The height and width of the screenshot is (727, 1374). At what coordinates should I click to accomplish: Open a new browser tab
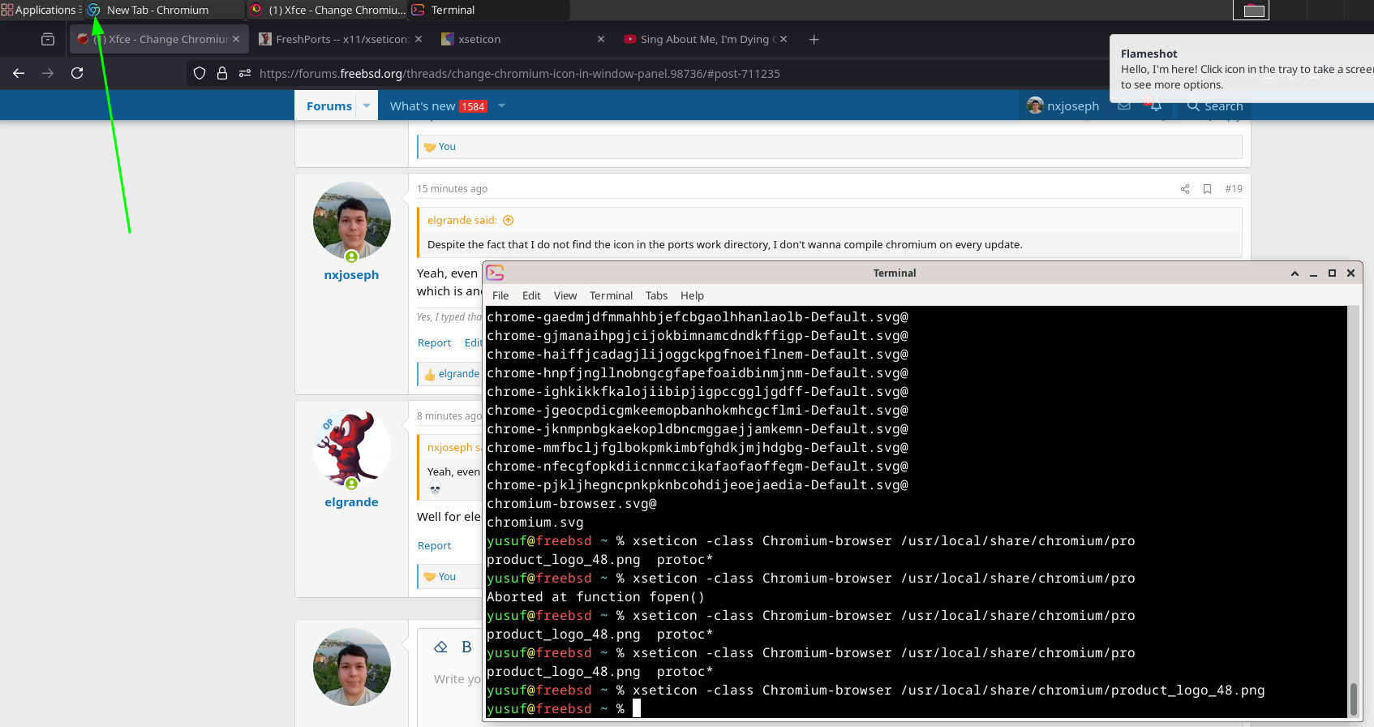[x=814, y=39]
